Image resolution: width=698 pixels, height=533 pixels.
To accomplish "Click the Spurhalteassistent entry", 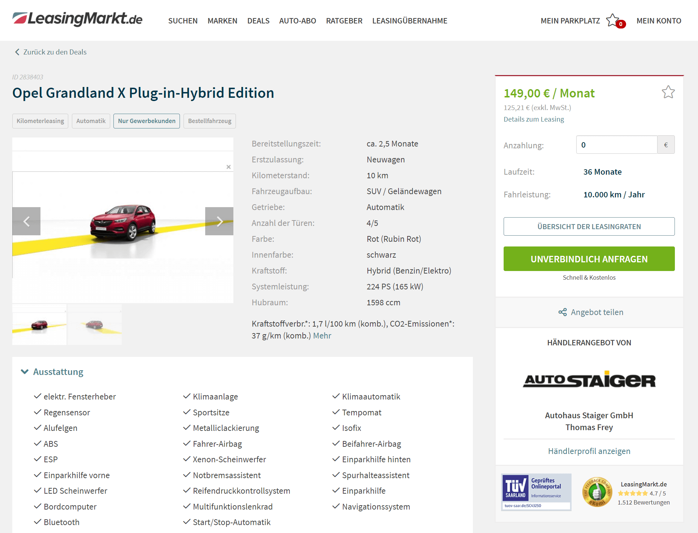I will (376, 475).
